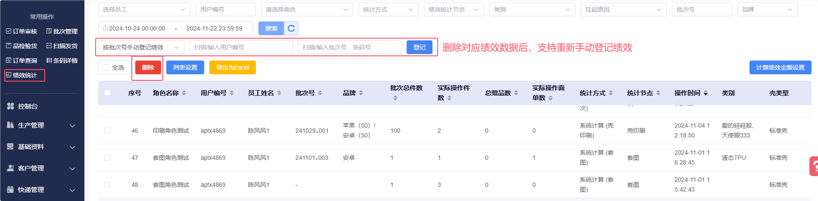The height and width of the screenshot is (201, 818).
Task: Open the 选择员工 dropdown
Action: pos(144,9)
